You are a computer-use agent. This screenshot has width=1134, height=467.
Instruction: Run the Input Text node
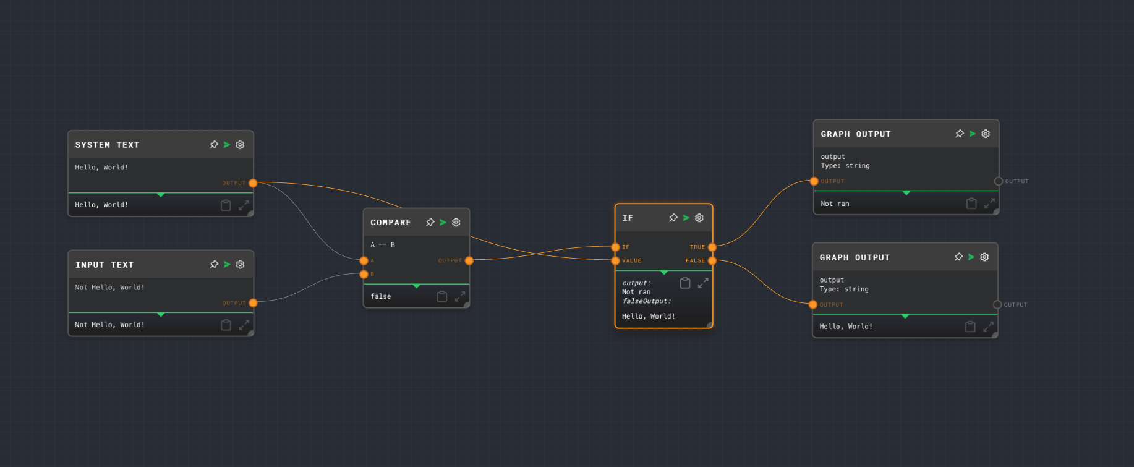(227, 265)
